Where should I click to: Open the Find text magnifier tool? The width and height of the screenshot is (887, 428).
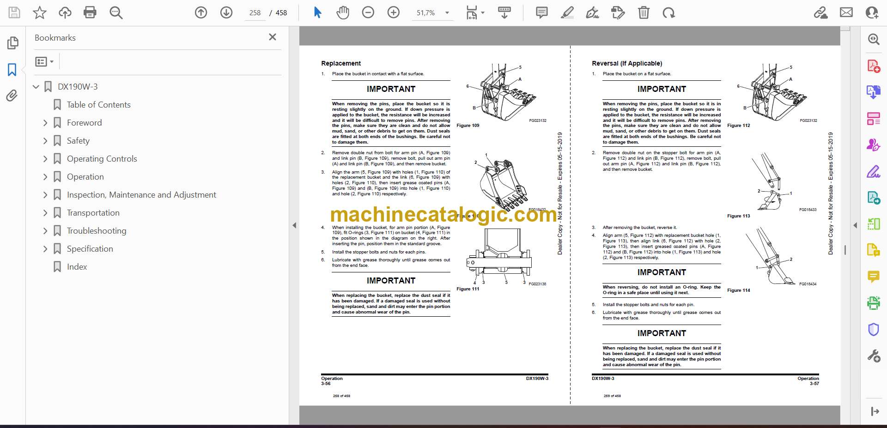[x=116, y=12]
